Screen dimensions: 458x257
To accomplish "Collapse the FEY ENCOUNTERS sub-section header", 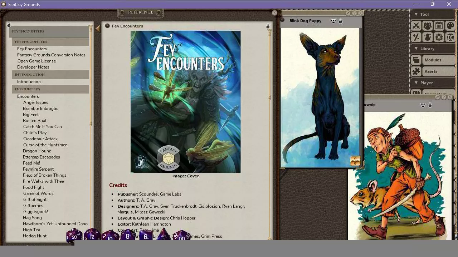I will 50,42.
